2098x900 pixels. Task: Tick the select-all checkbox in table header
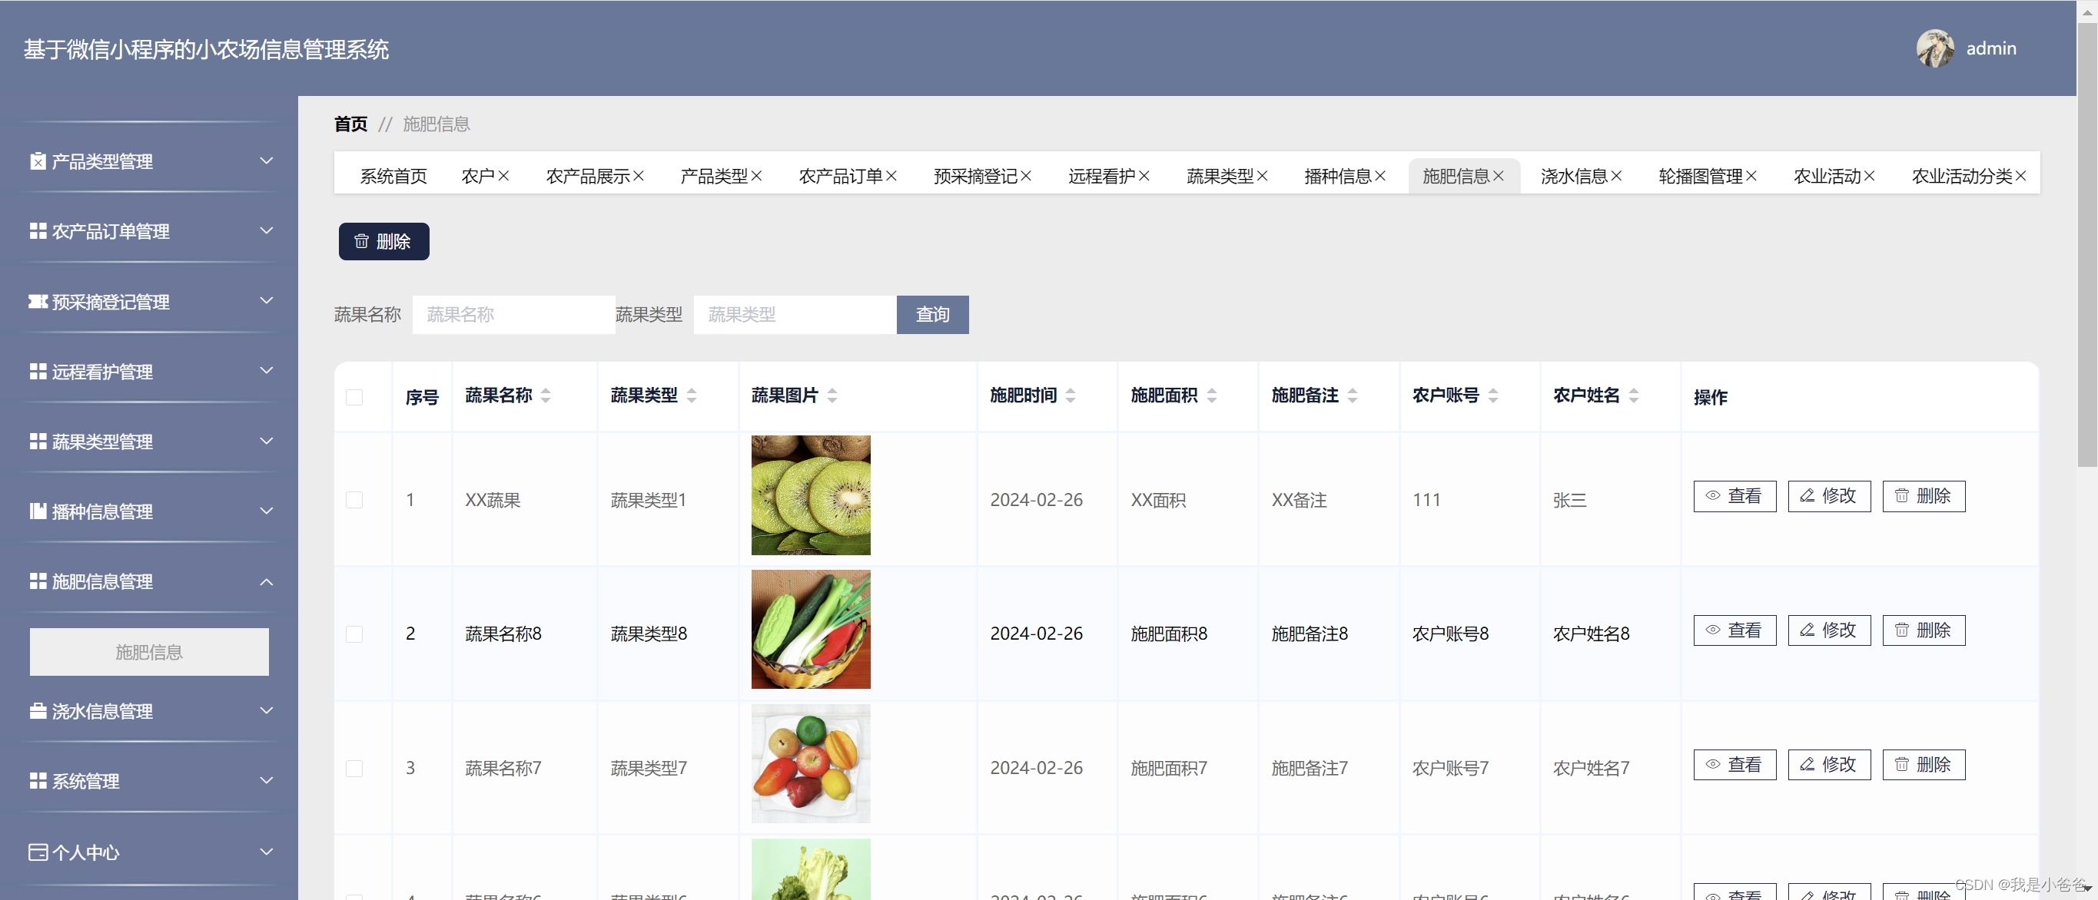354,397
